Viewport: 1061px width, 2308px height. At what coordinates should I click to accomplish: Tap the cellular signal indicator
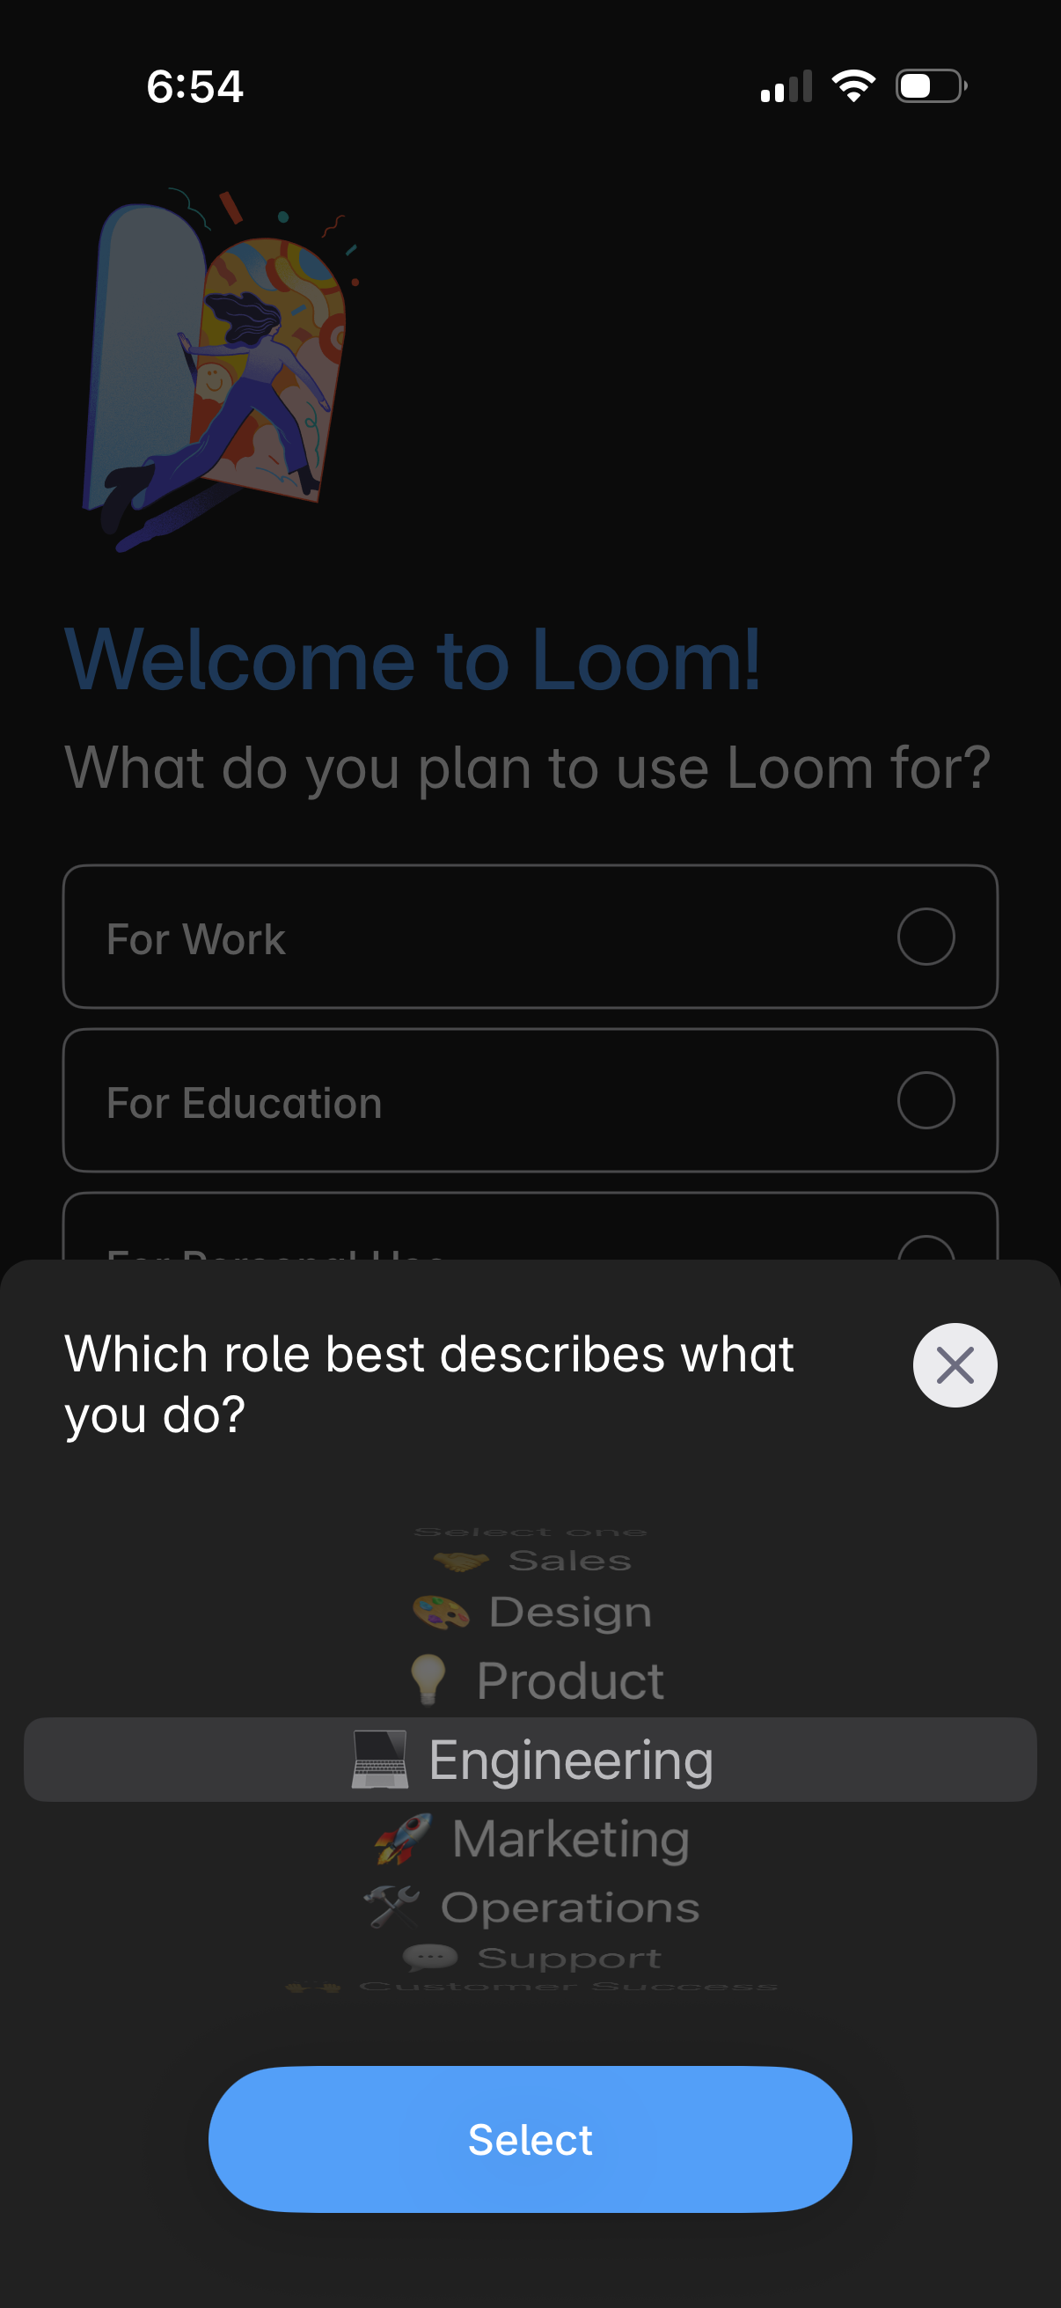click(787, 85)
